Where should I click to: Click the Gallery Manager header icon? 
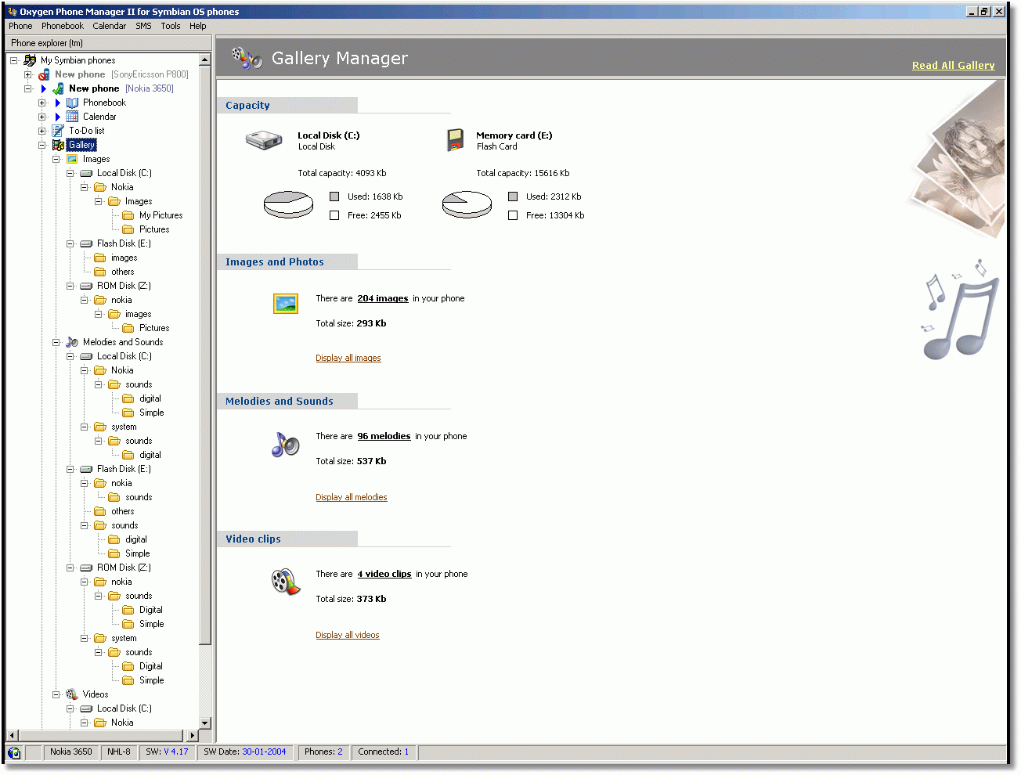[247, 58]
